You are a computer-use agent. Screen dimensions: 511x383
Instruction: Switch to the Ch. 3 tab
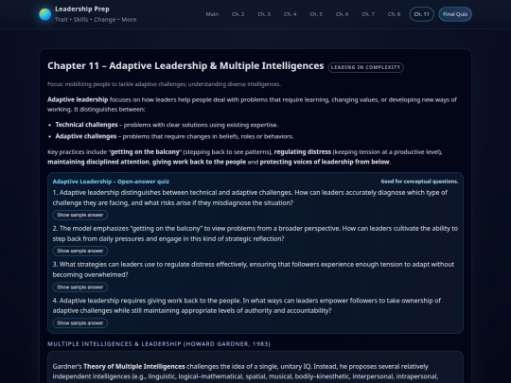coord(264,14)
